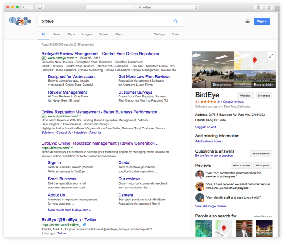The image size is (284, 242).
Task: Open dropdown arrow next to https://birdeye.com/
Action: tap(72, 148)
